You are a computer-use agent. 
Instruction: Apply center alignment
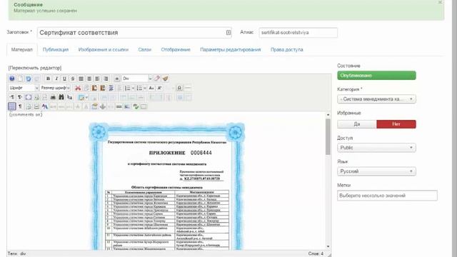tap(89, 79)
